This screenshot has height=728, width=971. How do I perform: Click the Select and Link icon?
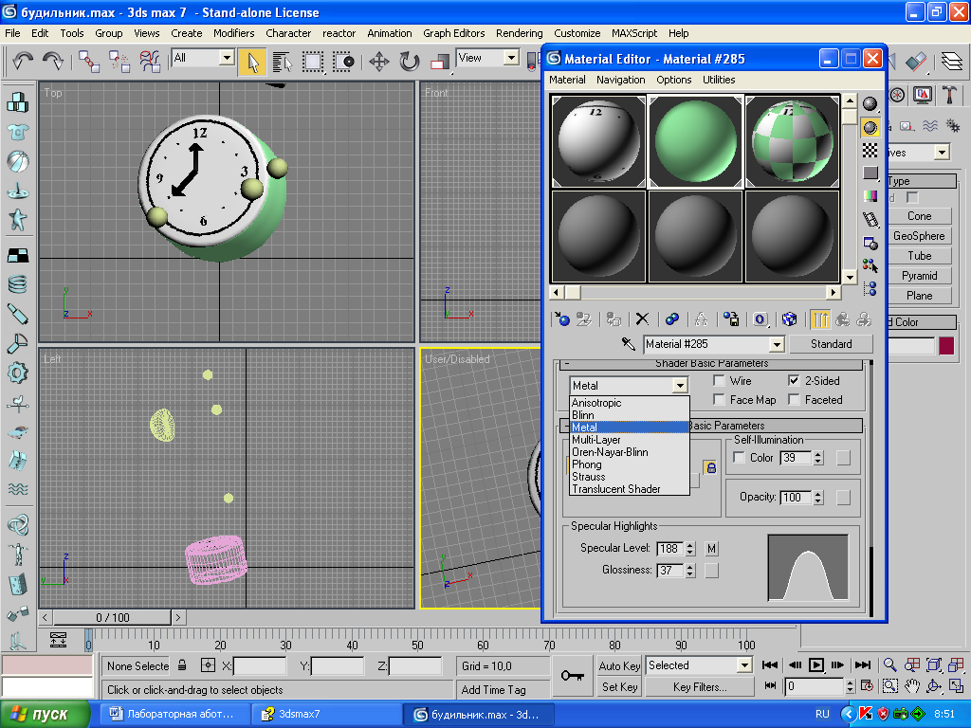coord(88,61)
